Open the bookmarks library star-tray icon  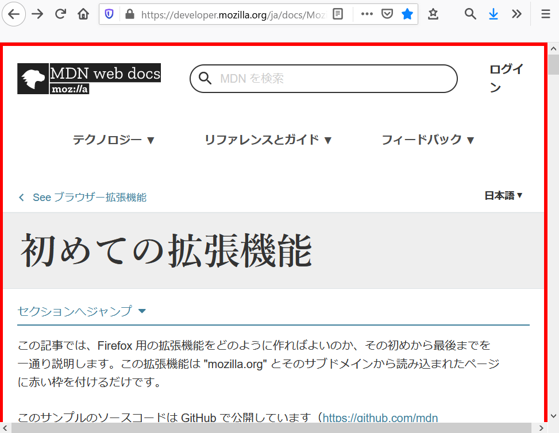[x=433, y=14]
